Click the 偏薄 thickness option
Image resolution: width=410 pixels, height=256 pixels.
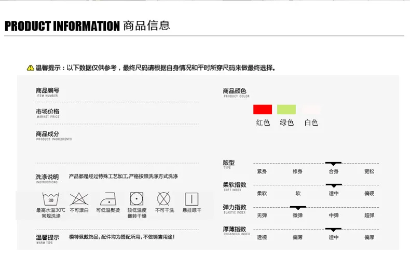tap(297, 237)
